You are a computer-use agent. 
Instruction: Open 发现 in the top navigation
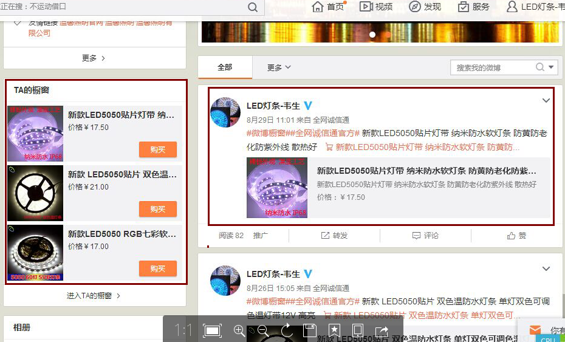[x=425, y=7]
